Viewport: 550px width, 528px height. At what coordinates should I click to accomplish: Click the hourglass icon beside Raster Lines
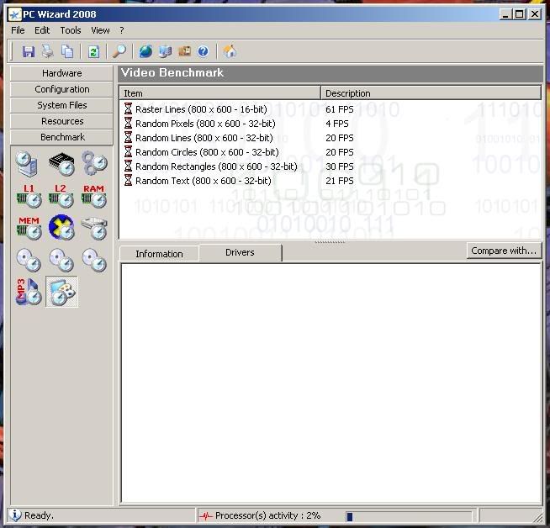(x=128, y=109)
